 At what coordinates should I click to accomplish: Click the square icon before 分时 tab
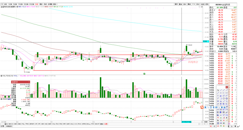point(2,4)
